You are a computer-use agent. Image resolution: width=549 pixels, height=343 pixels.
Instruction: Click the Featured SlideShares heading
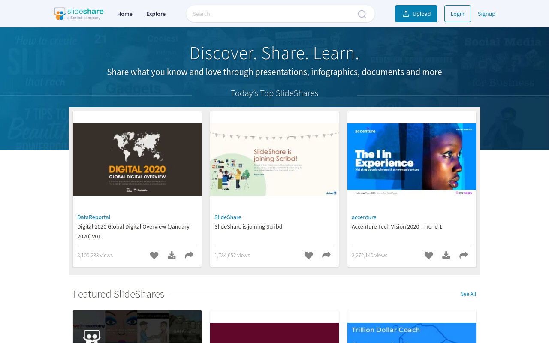[x=118, y=294]
